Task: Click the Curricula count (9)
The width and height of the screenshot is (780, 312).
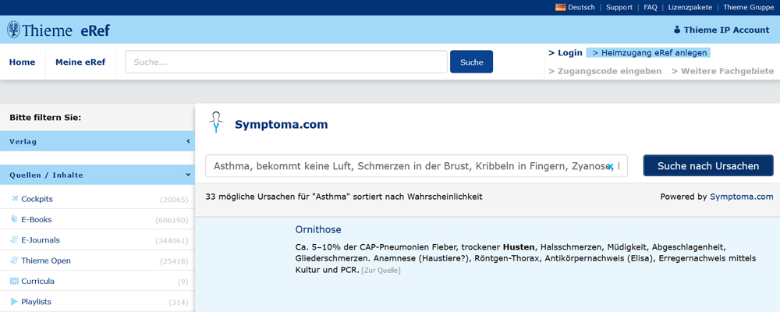Action: [183, 282]
